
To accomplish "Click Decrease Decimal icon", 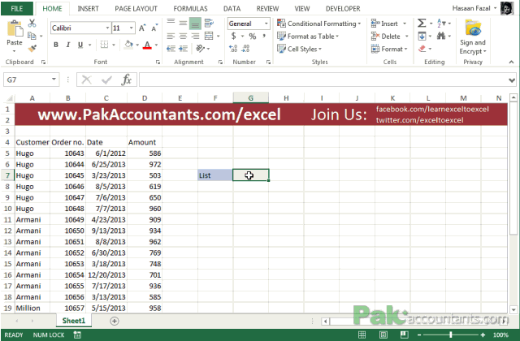I will (x=245, y=49).
